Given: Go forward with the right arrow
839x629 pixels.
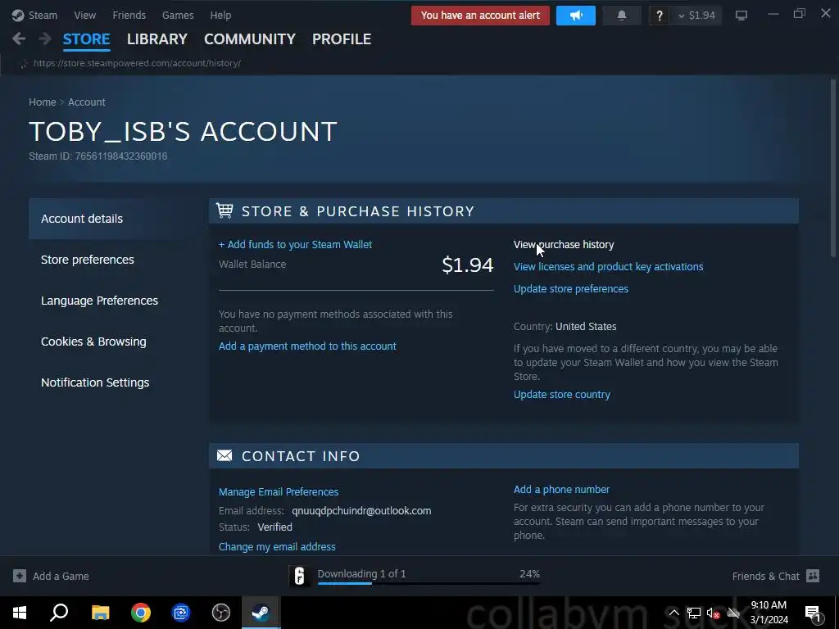Looking at the screenshot, I should [45, 38].
